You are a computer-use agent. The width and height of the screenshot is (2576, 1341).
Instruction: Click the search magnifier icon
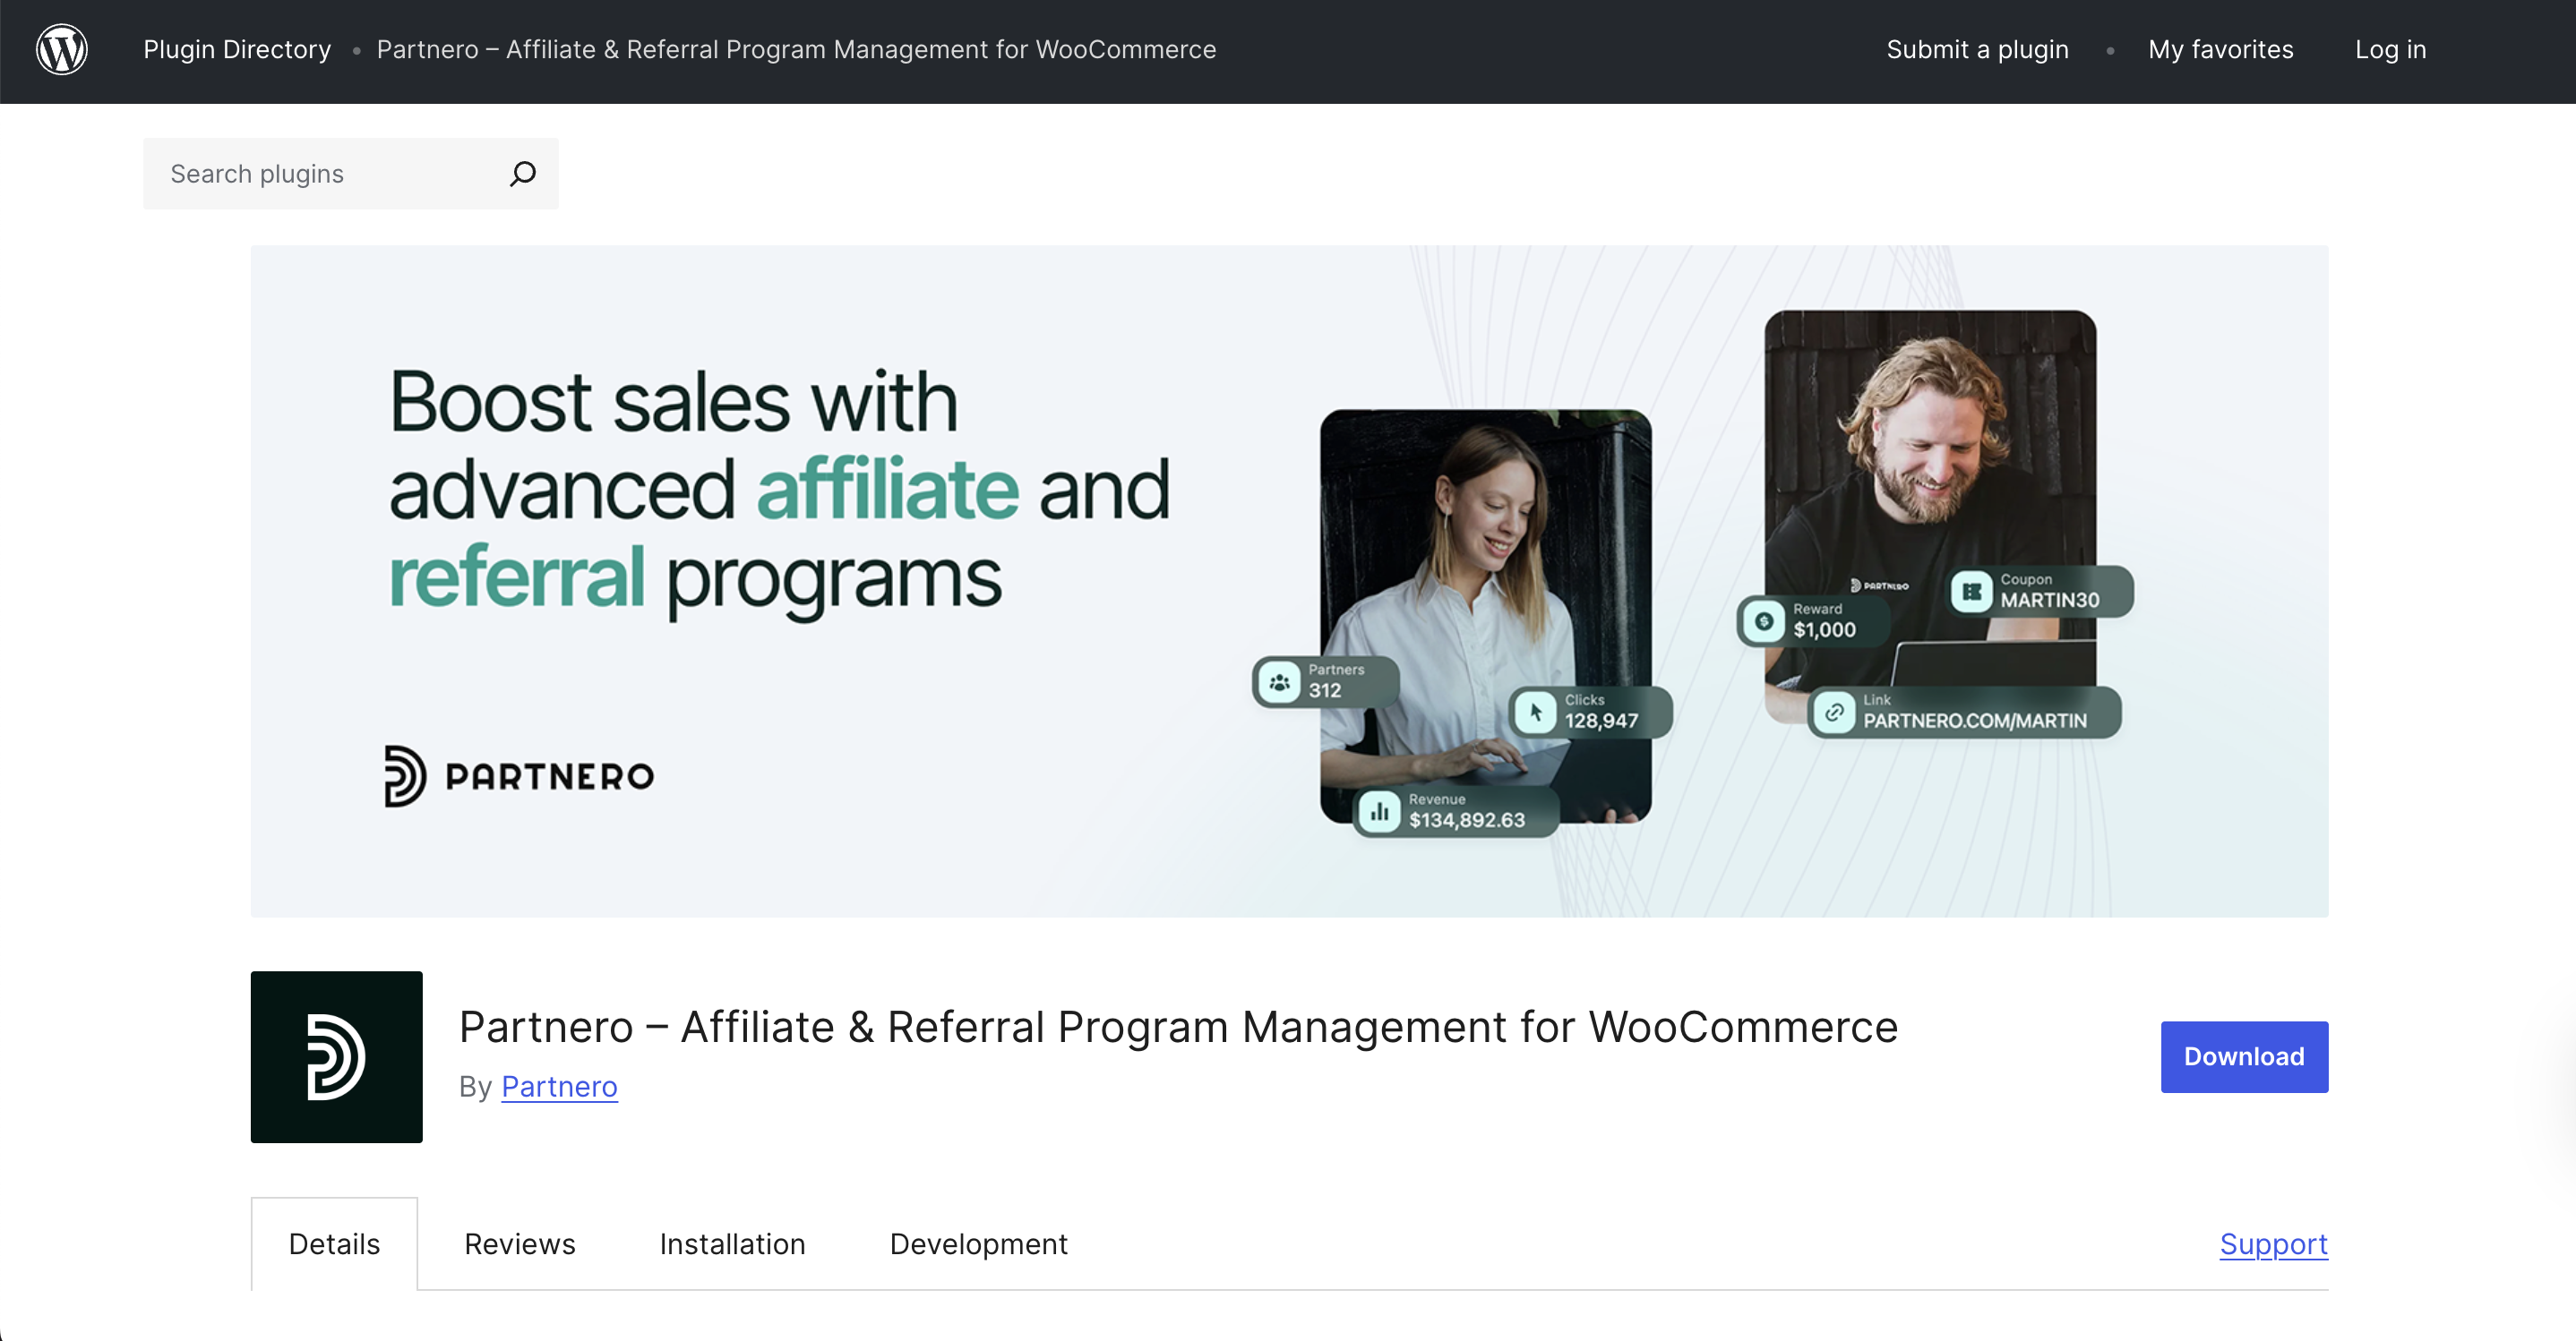tap(522, 174)
